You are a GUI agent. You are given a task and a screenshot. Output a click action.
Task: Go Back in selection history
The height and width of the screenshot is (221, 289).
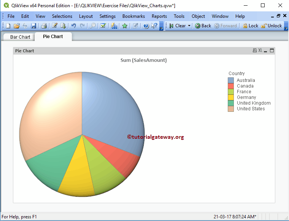pos(203,26)
